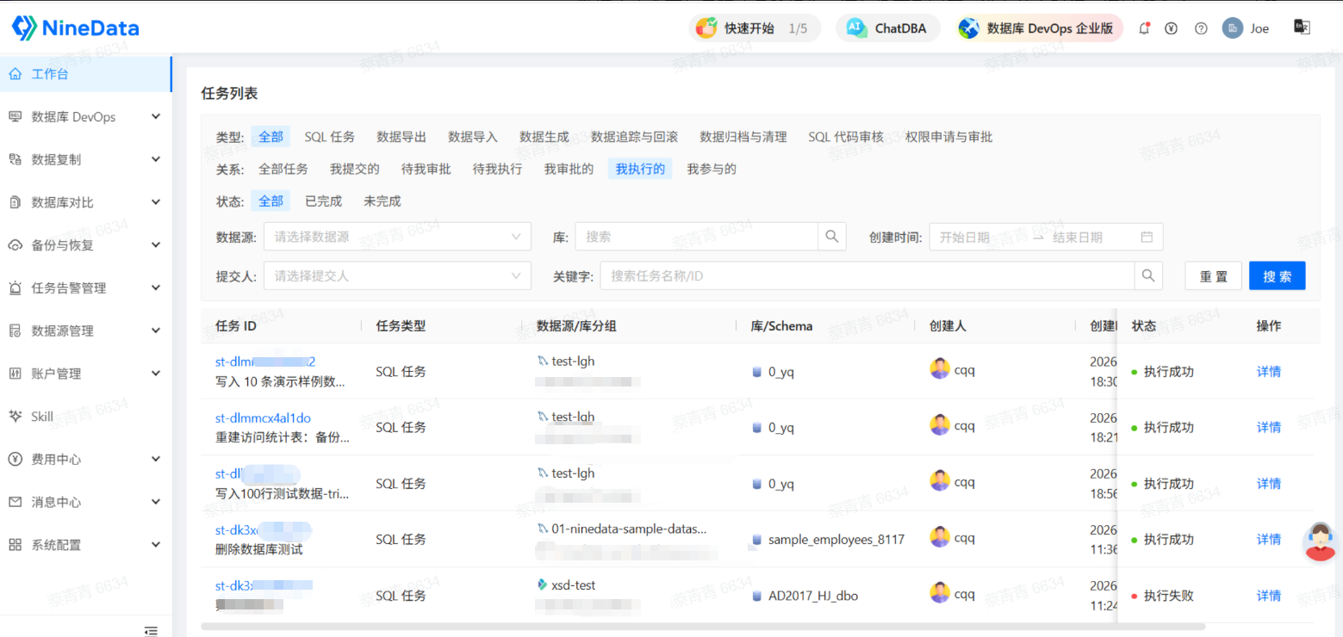Select the 待我审批 relation filter

coord(426,170)
